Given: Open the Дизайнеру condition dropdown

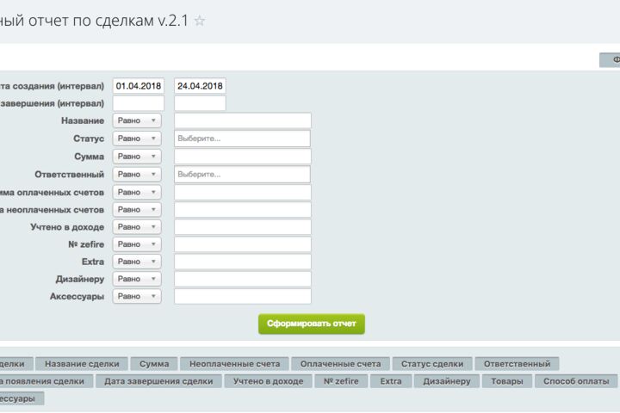Looking at the screenshot, I should [x=137, y=279].
